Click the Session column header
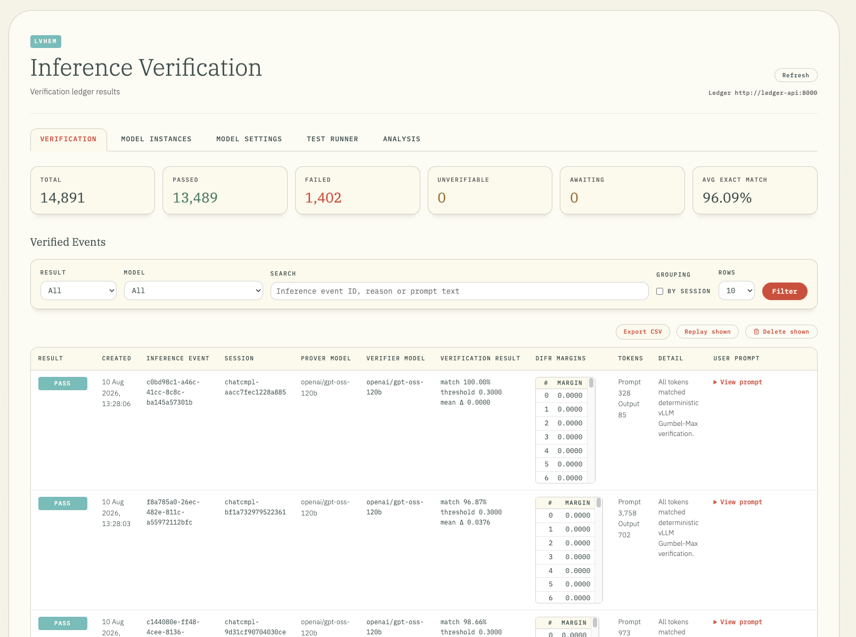Viewport: 856px width, 637px height. (x=239, y=359)
